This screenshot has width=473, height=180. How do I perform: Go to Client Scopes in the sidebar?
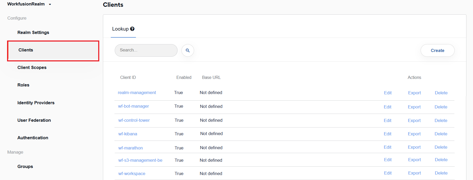[x=32, y=67]
